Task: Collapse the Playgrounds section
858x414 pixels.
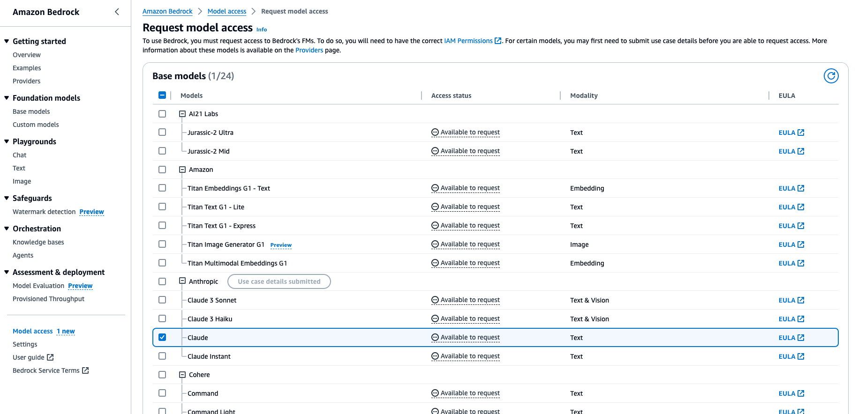Action: [x=7, y=141]
